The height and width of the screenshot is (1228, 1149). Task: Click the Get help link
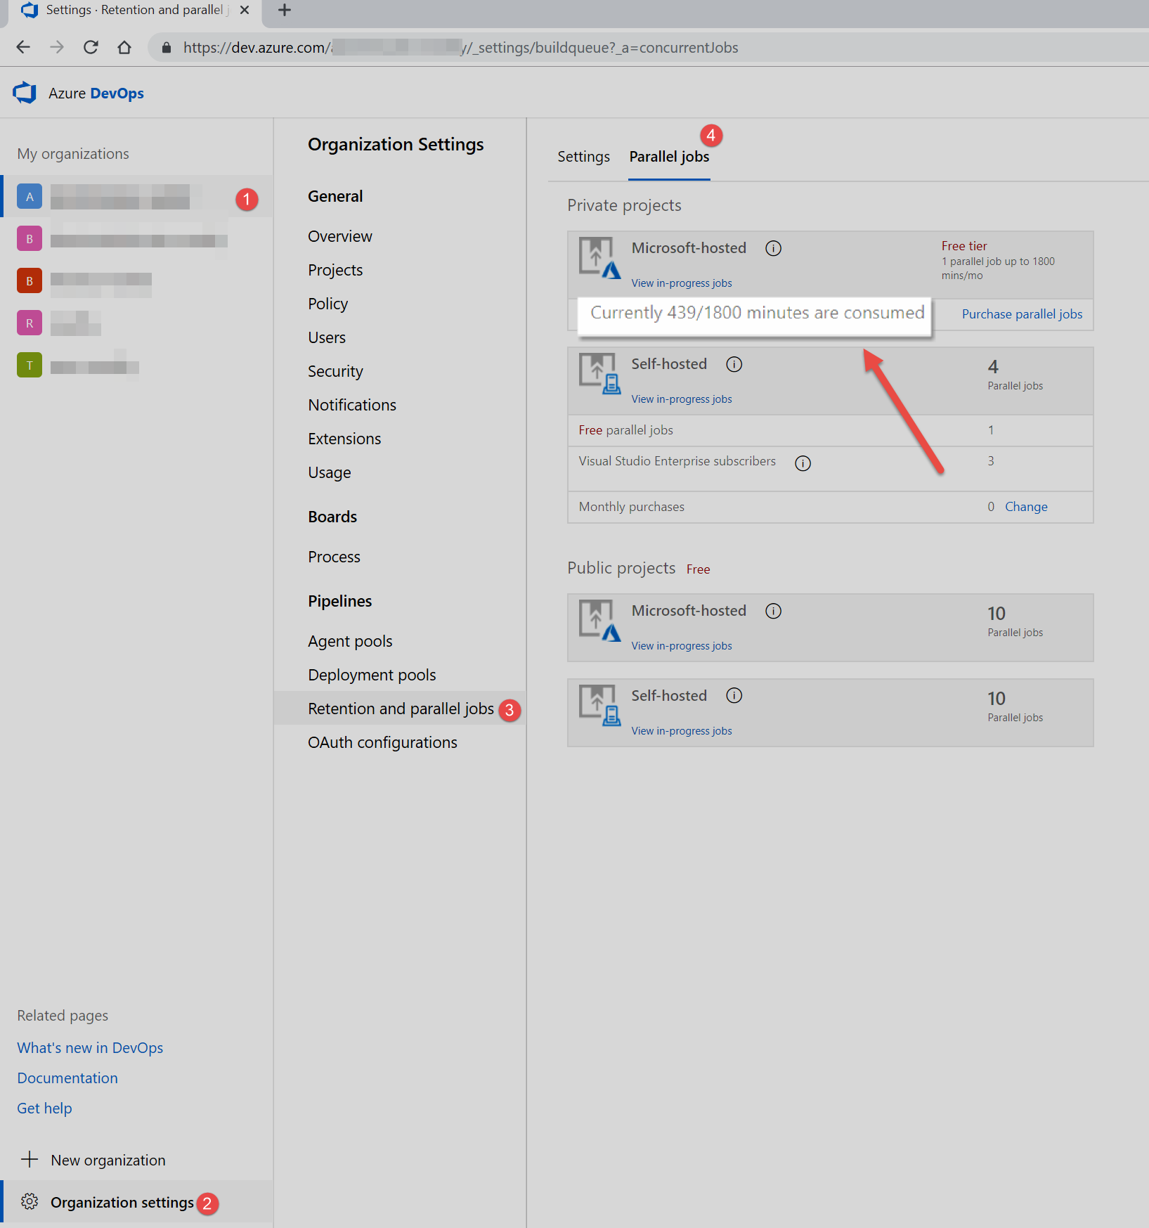tap(44, 1109)
